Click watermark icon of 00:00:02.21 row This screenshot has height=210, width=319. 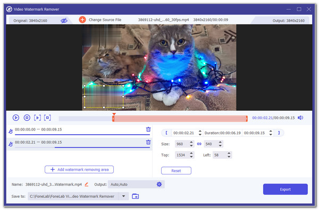(x=11, y=144)
